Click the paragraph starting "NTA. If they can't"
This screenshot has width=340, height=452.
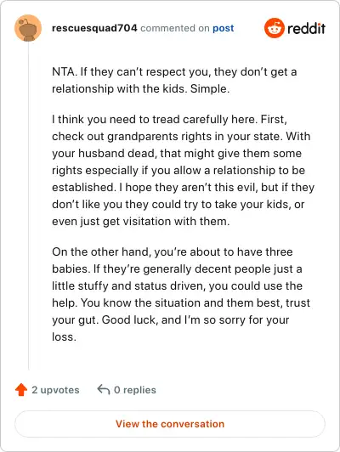pos(174,80)
